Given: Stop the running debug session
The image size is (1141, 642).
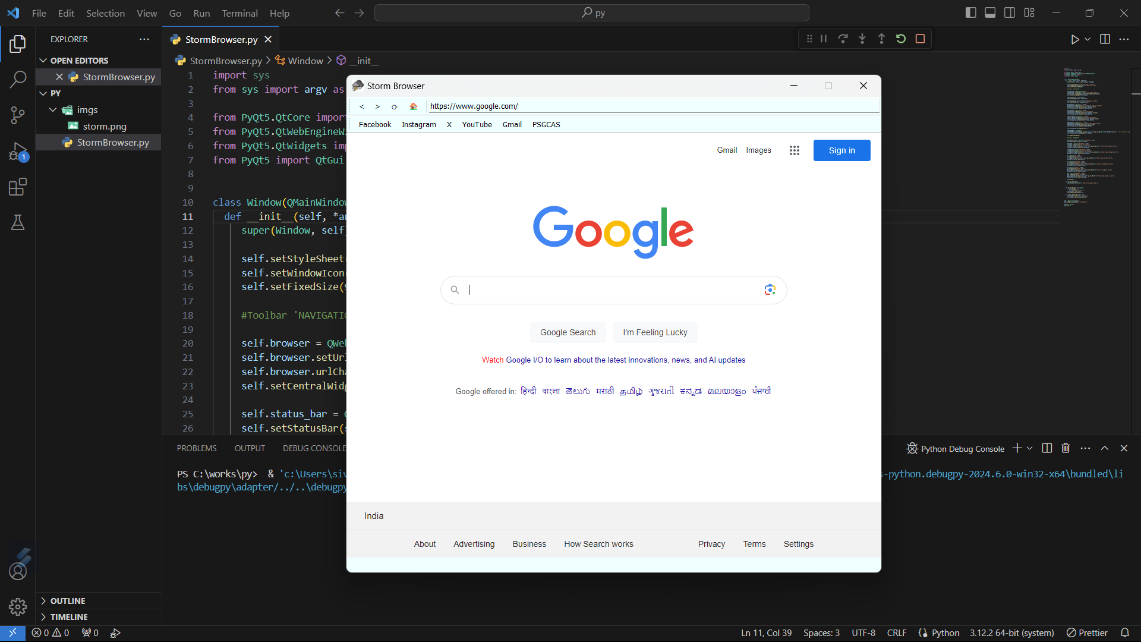Looking at the screenshot, I should coord(921,39).
